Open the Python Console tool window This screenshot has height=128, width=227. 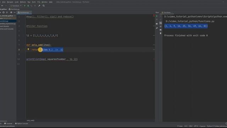22,123
